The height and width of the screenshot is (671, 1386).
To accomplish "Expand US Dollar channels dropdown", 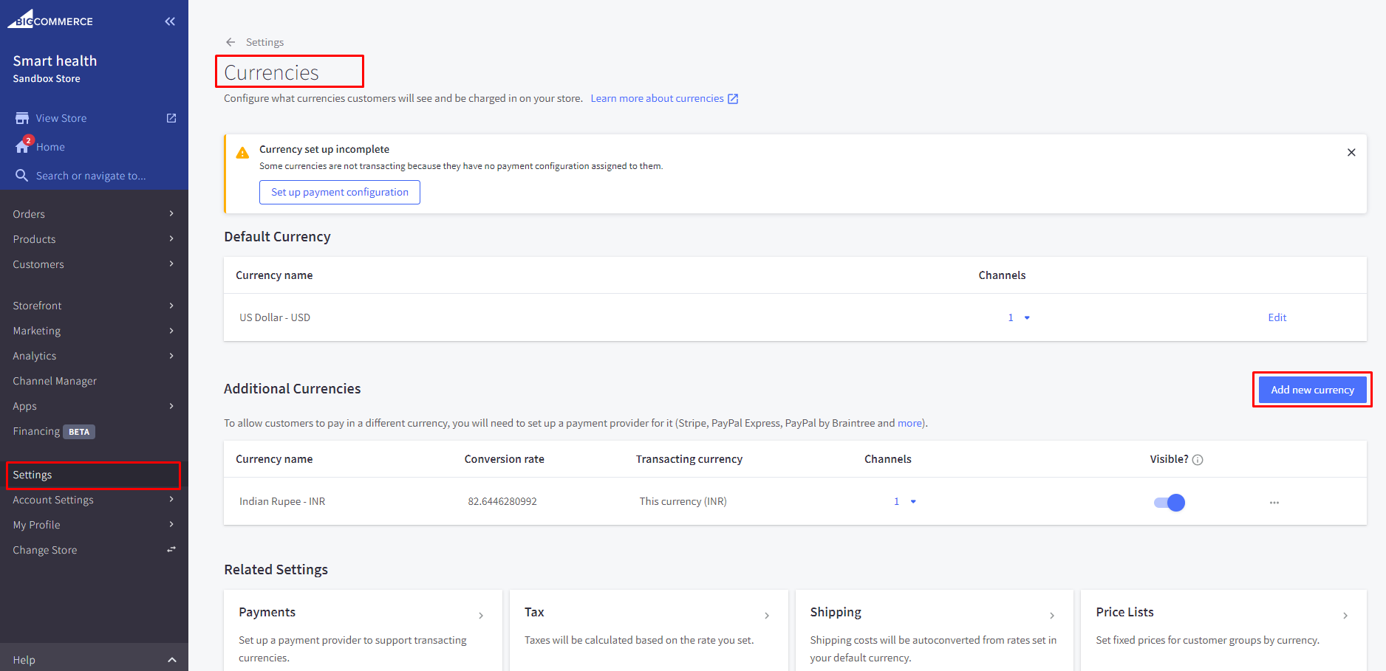I will tap(1026, 318).
